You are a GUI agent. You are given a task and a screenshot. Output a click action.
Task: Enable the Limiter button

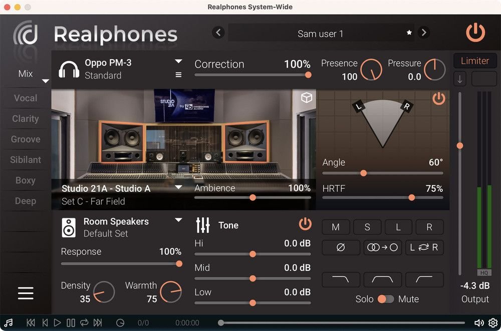(x=475, y=61)
